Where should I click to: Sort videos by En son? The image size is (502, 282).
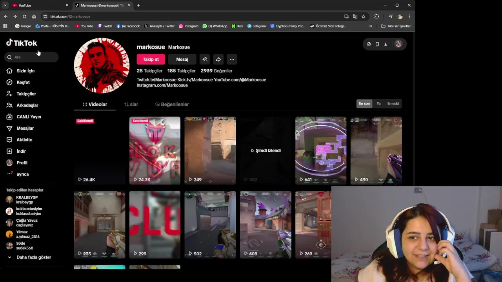click(x=364, y=103)
